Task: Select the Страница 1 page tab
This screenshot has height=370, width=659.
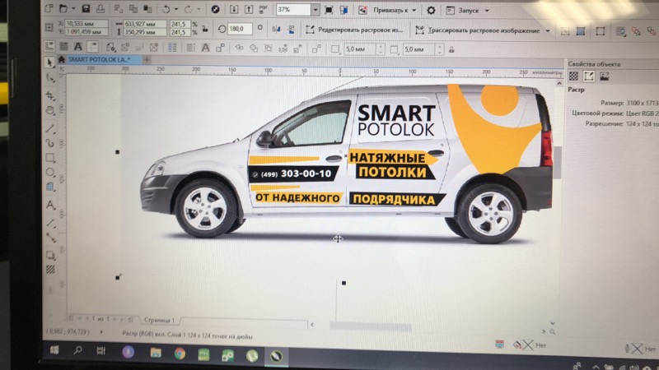Action: pyautogui.click(x=158, y=318)
